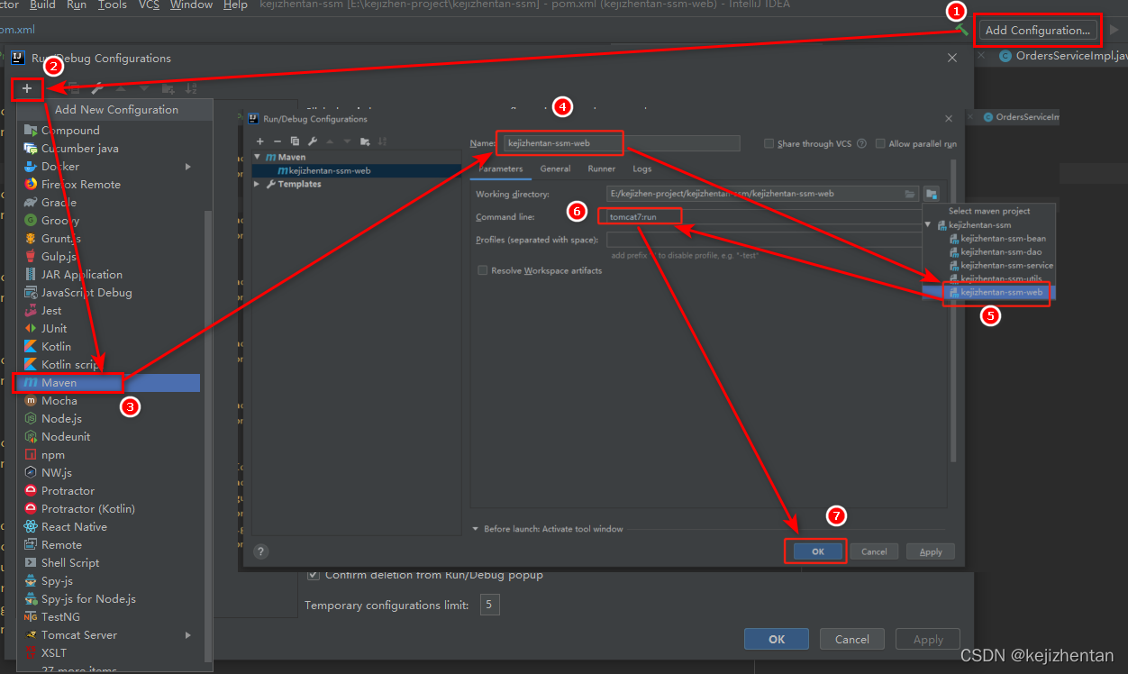The image size is (1128, 674).
Task: Open the Docker submenu arrow
Action: (x=188, y=166)
